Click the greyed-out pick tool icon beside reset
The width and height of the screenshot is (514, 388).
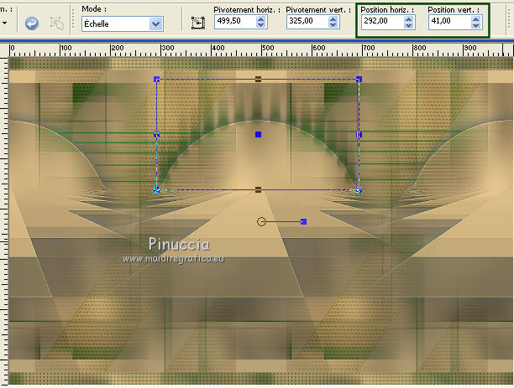click(57, 23)
